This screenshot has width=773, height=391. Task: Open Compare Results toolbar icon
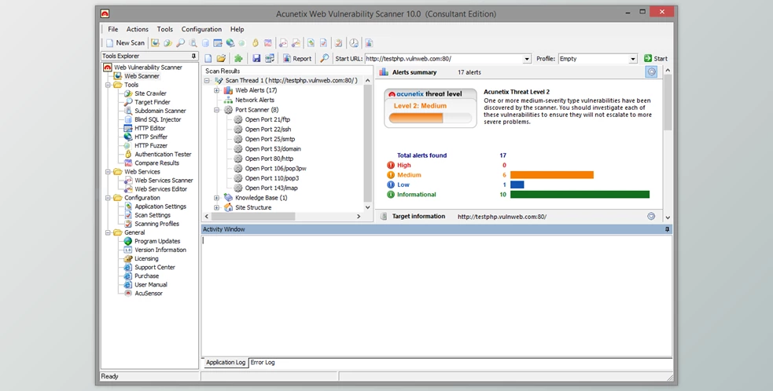tap(267, 43)
